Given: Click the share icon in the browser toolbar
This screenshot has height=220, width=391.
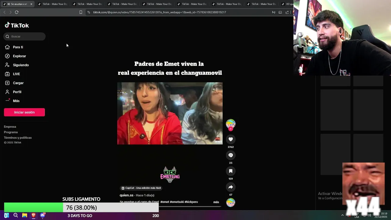Looking at the screenshot, I should [287, 12].
